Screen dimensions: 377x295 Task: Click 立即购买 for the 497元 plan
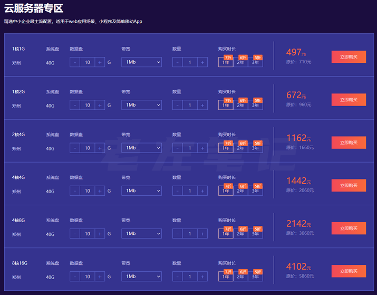349,57
